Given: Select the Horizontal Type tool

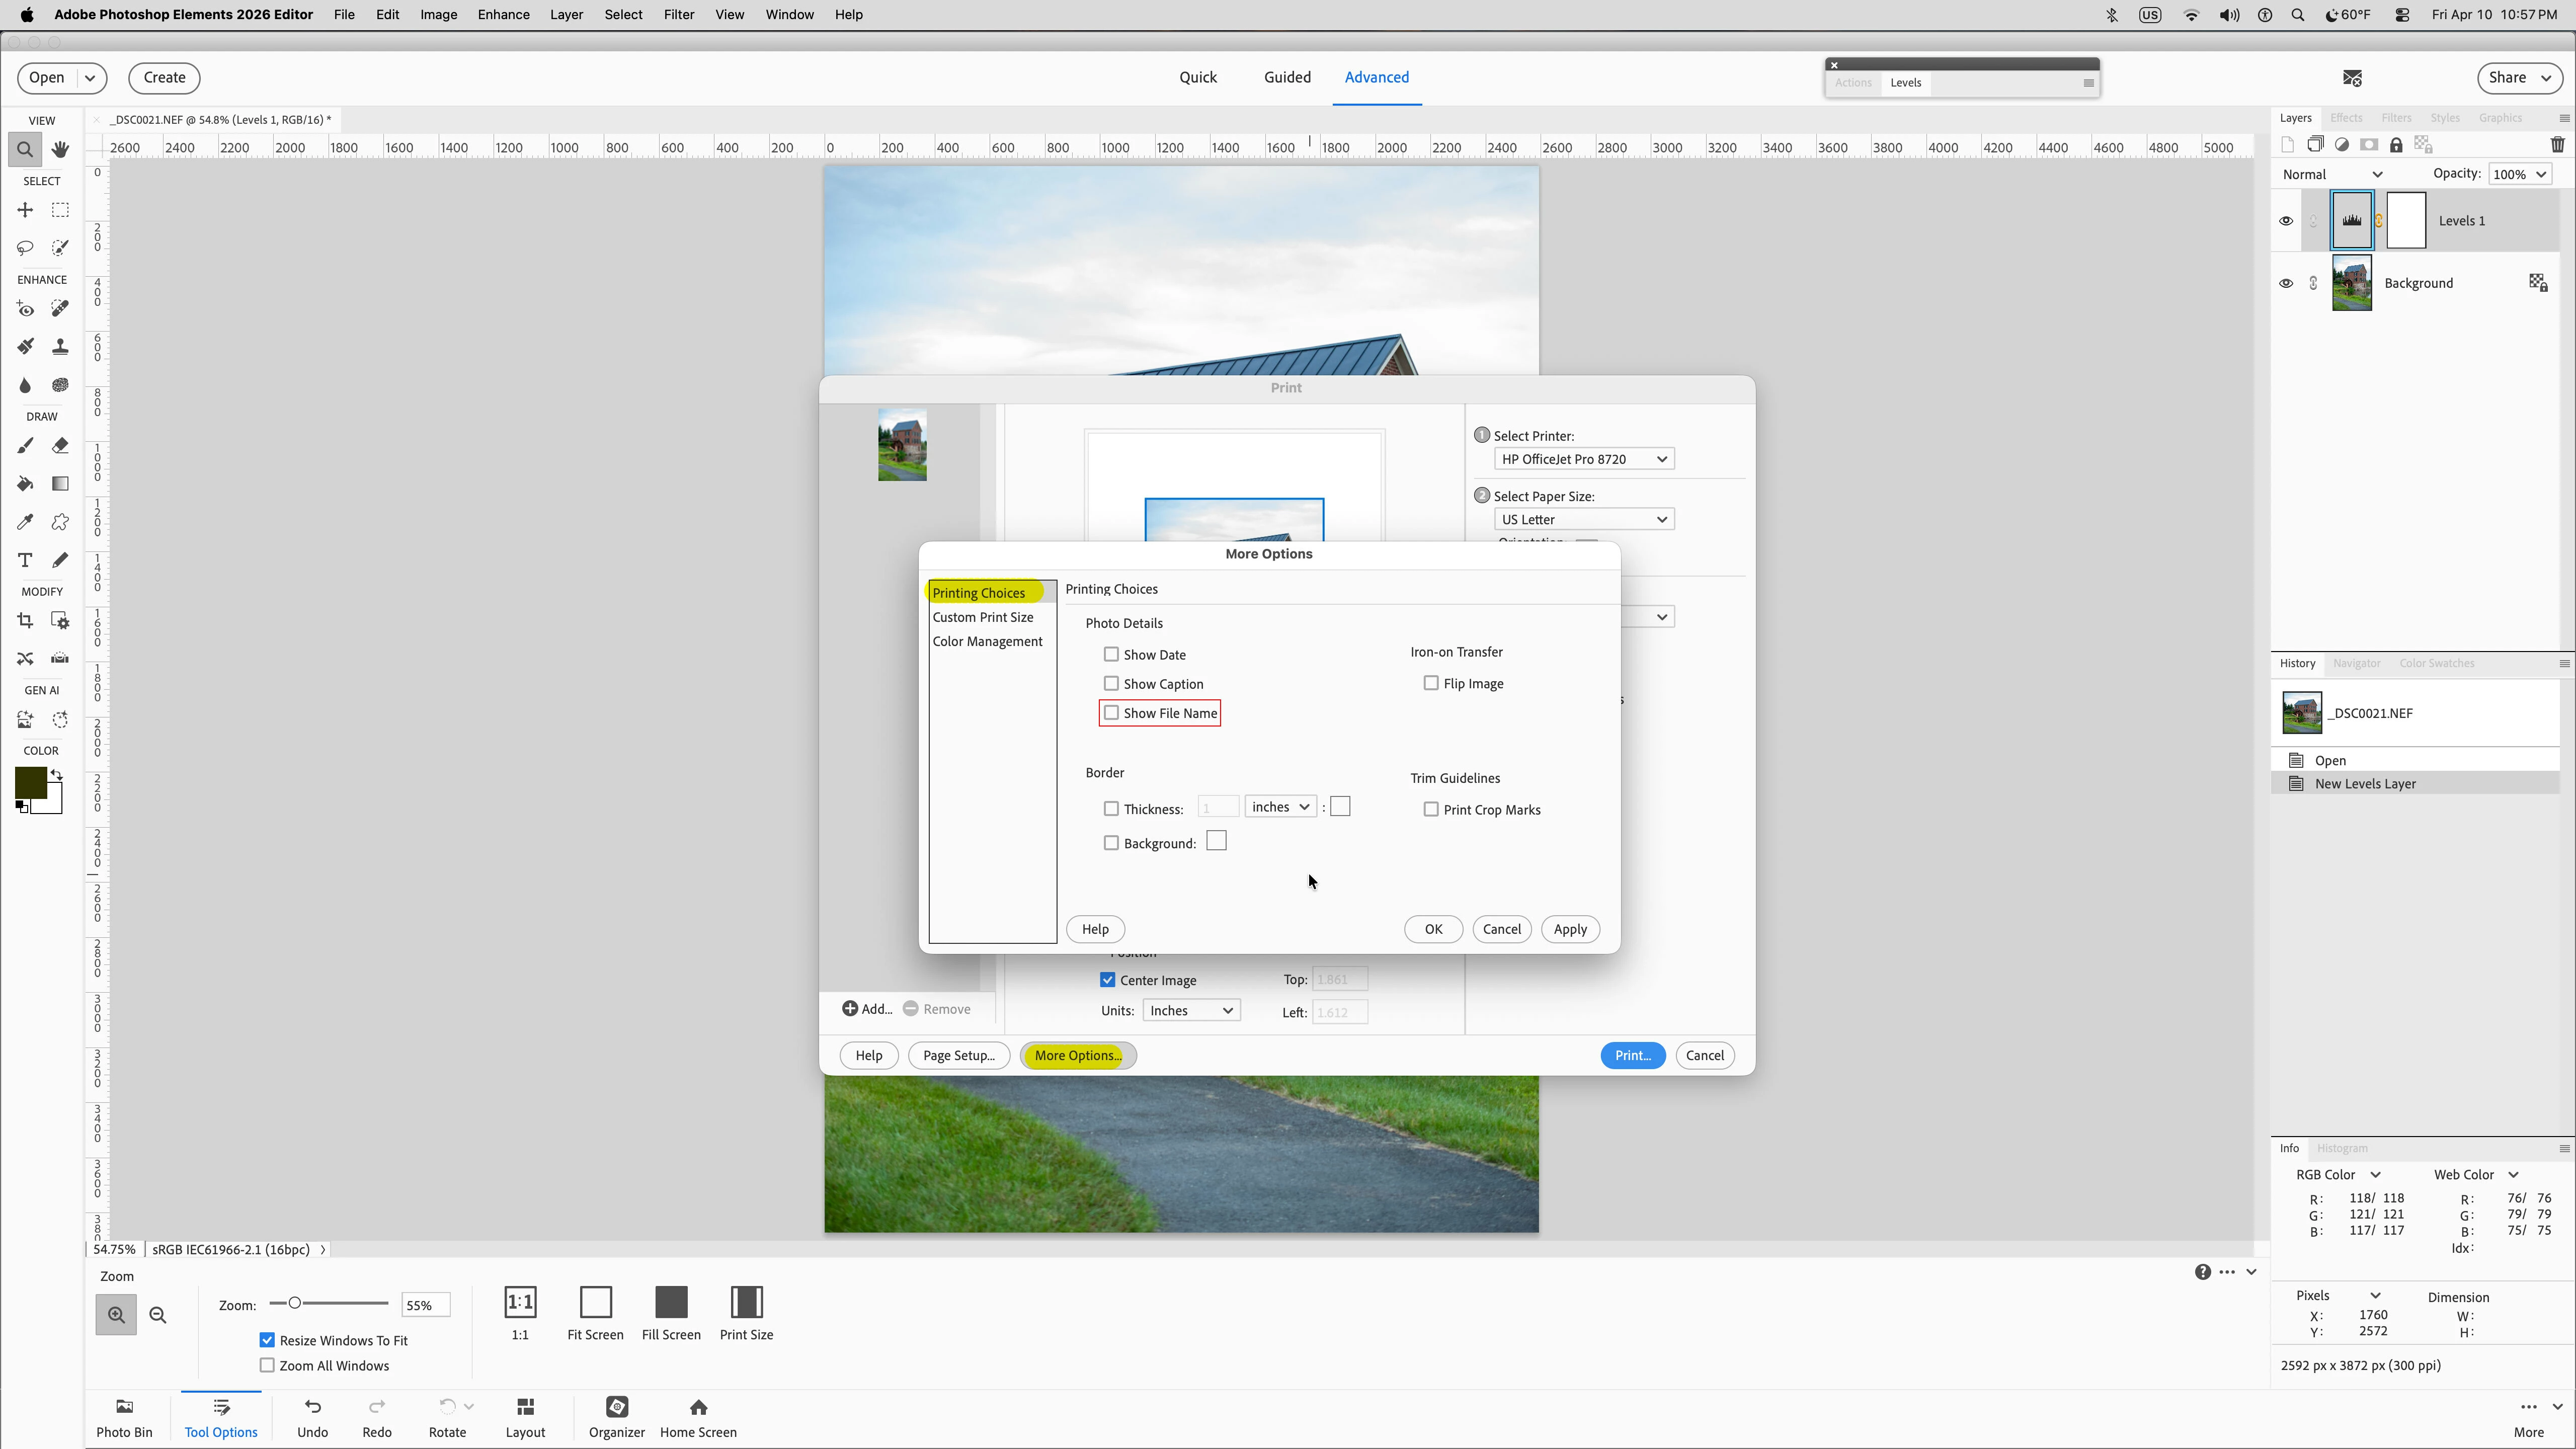Looking at the screenshot, I should point(25,560).
